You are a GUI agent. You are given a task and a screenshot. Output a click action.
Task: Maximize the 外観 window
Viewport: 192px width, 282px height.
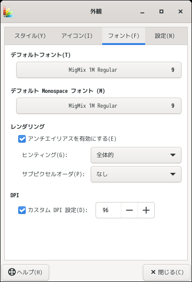[161, 11]
